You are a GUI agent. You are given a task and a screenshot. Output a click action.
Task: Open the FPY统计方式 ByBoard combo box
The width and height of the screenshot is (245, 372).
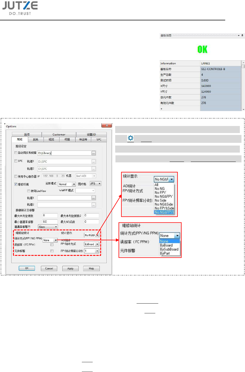(x=92, y=244)
